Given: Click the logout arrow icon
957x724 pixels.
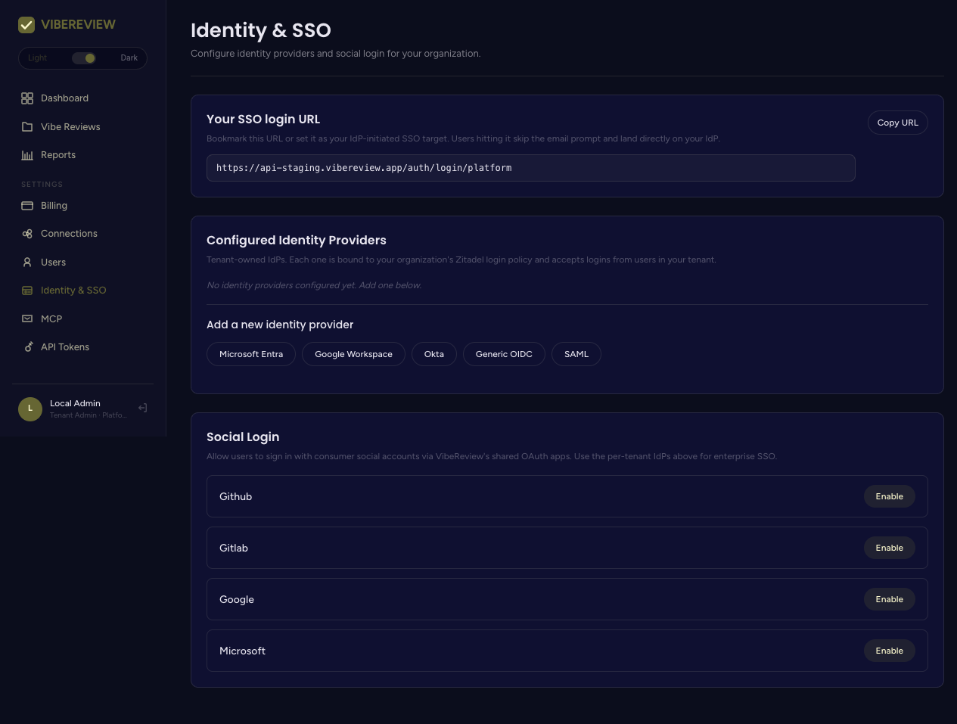Looking at the screenshot, I should click(142, 408).
